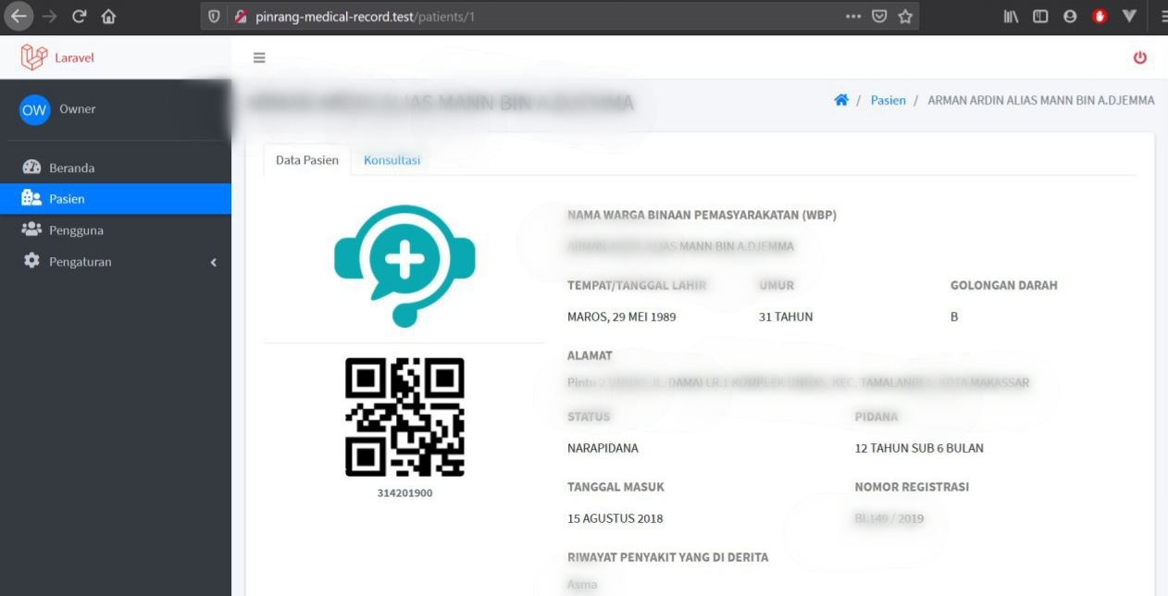Open the browser home icon

[x=109, y=16]
